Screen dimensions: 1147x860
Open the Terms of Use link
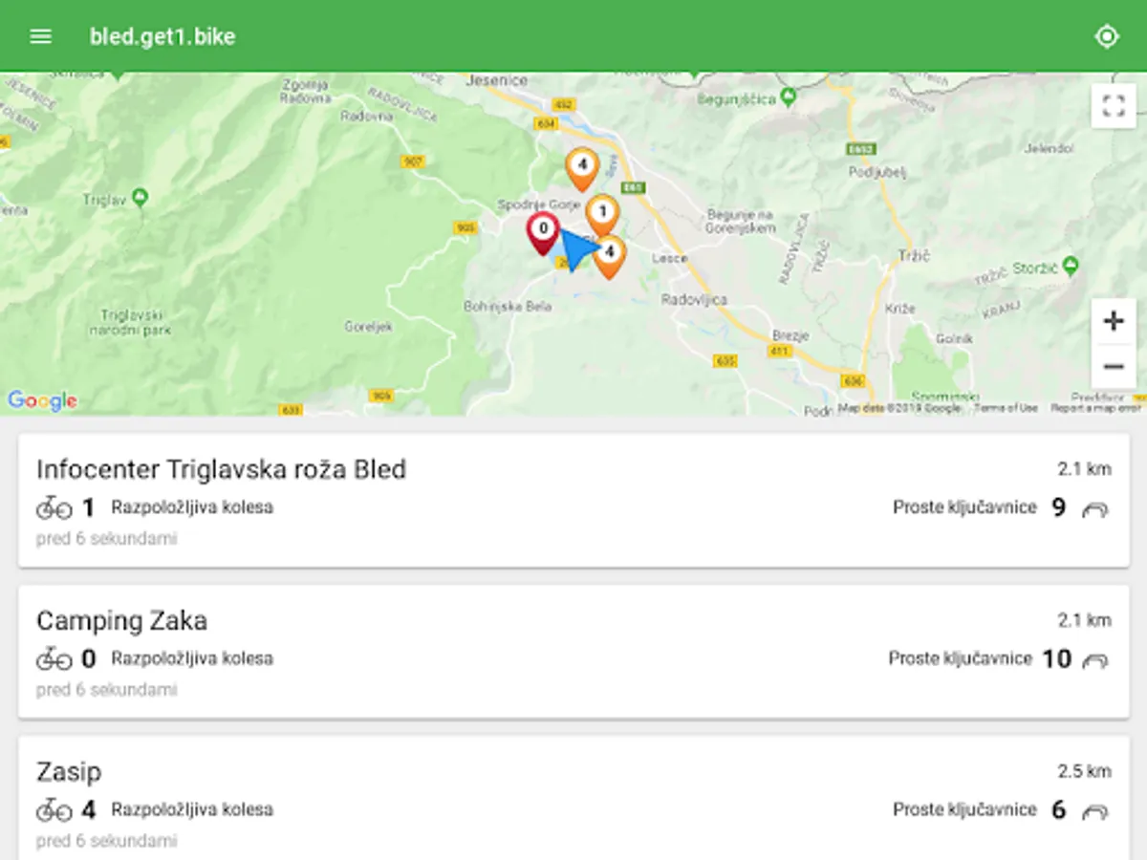pyautogui.click(x=1006, y=408)
